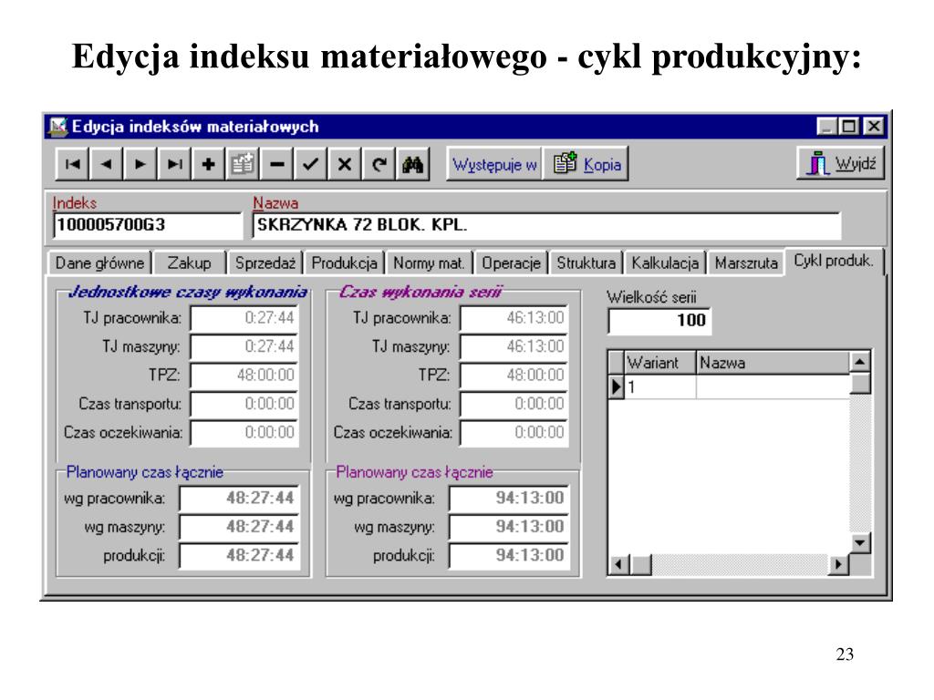Click the Nazwa column header in variant grid

[773, 363]
